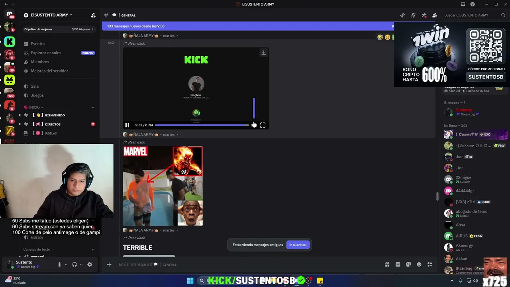
Task: Add rolling-laughing emoji reaction
Action: point(380,37)
